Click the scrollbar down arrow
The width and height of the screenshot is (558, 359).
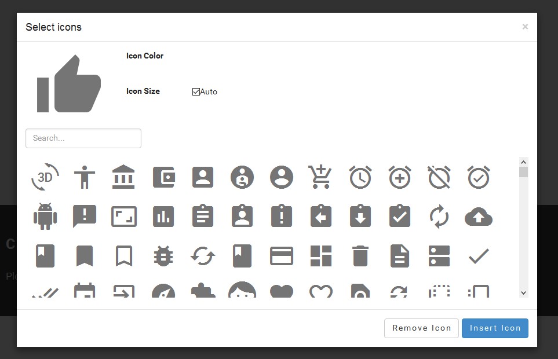pyautogui.click(x=524, y=292)
